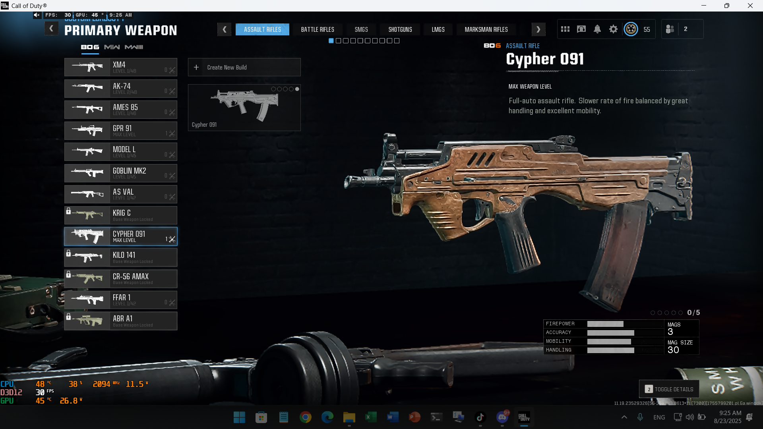The height and width of the screenshot is (429, 763).
Task: Open the notifications bell icon
Action: tap(597, 29)
